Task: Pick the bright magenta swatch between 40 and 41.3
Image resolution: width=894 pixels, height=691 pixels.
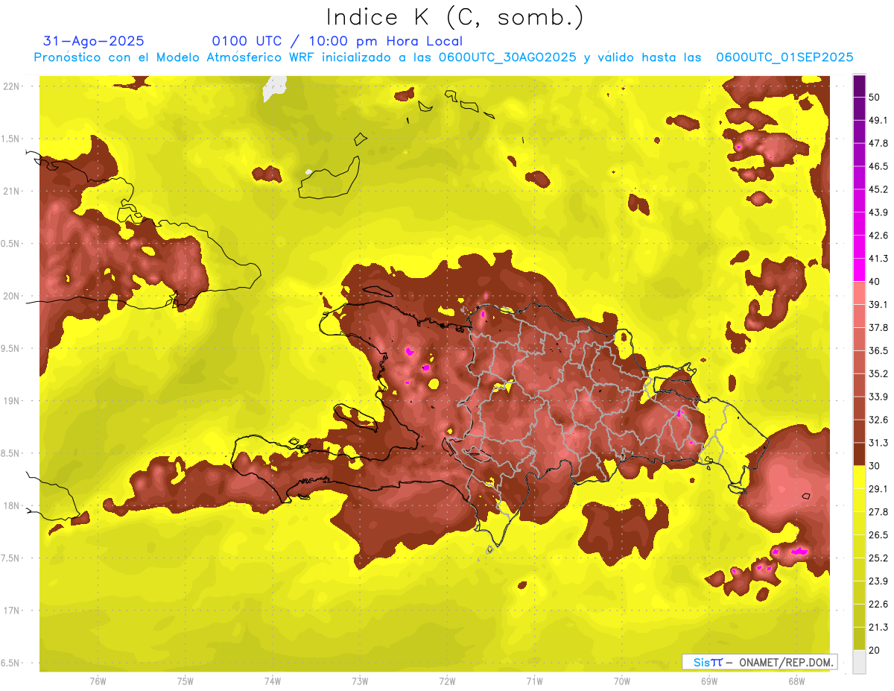Action: click(x=859, y=270)
